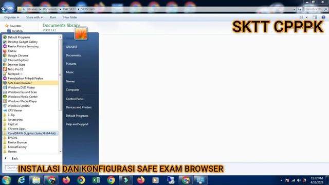Open Computer from the Start menu
Image resolution: width=329 pixels, height=185 pixels.
72,90
